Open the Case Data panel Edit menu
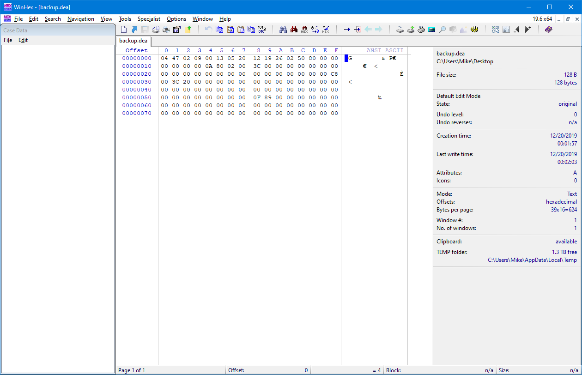 [x=23, y=40]
